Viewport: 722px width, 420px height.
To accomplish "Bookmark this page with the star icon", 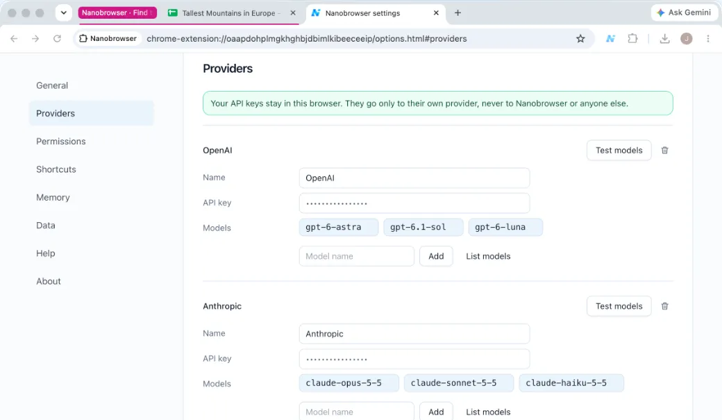I will pyautogui.click(x=580, y=39).
